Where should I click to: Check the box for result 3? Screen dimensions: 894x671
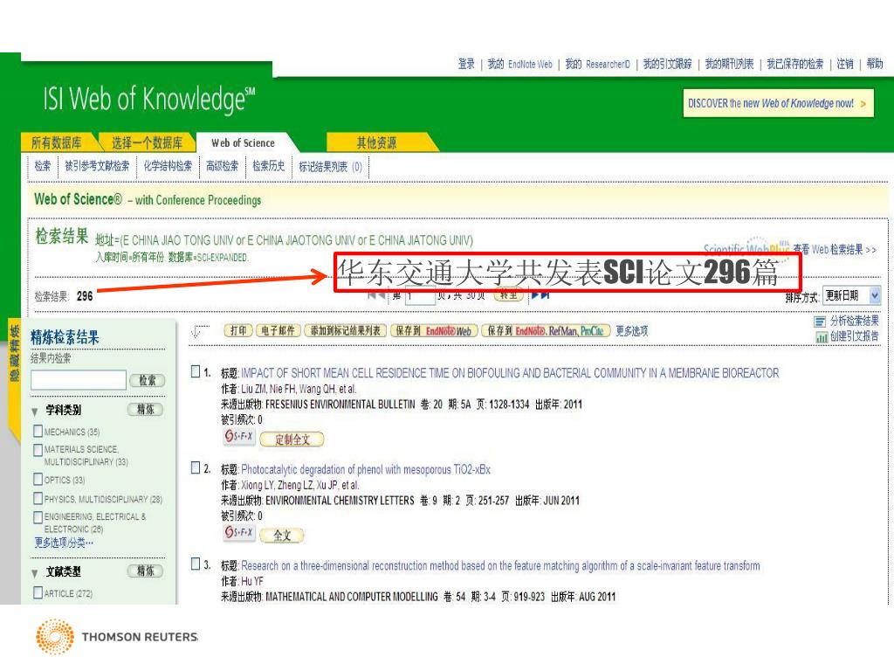(x=196, y=564)
